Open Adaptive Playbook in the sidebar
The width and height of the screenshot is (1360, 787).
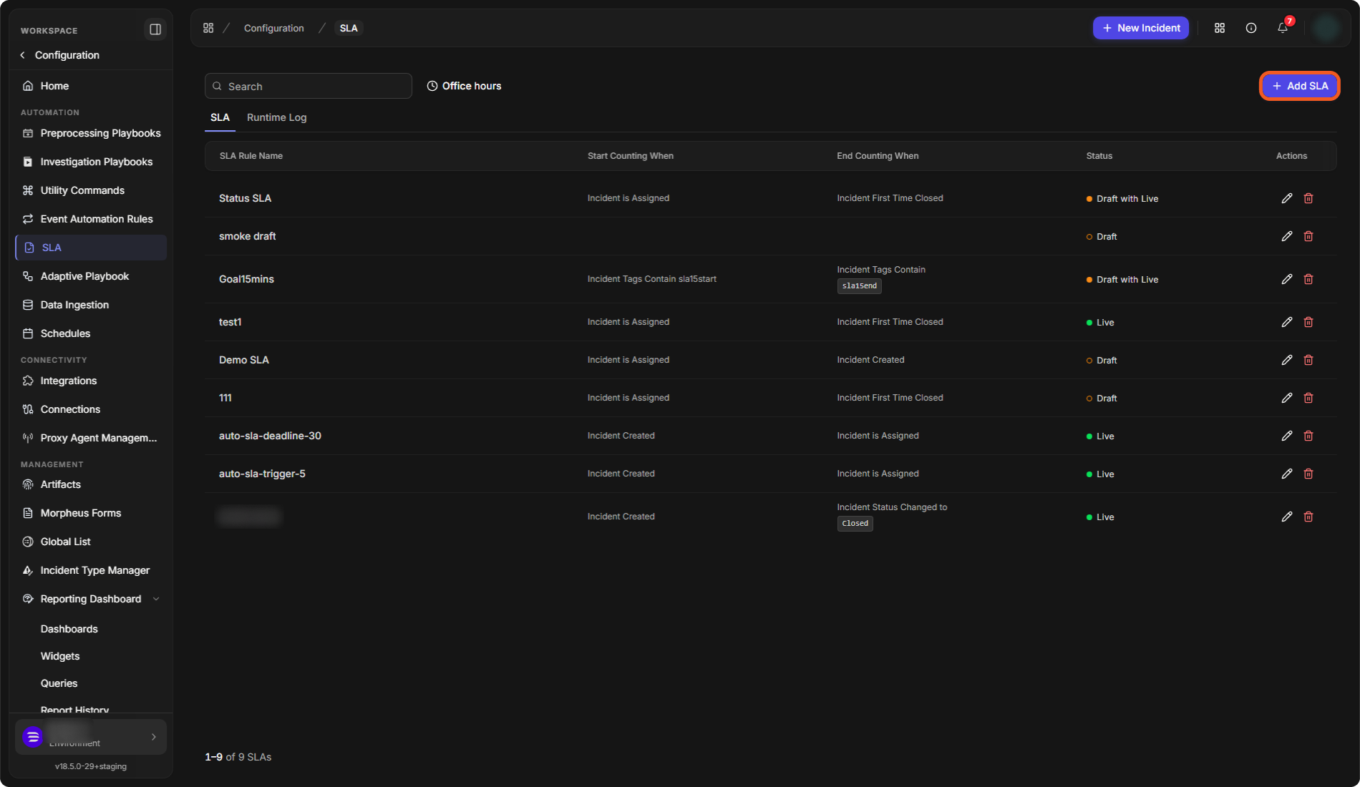(x=91, y=276)
